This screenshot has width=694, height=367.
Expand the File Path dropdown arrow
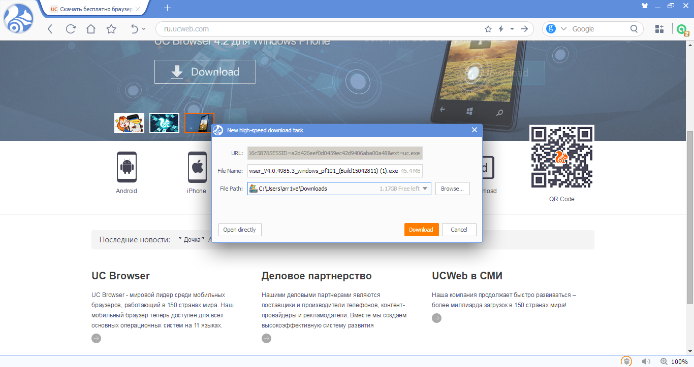click(426, 189)
